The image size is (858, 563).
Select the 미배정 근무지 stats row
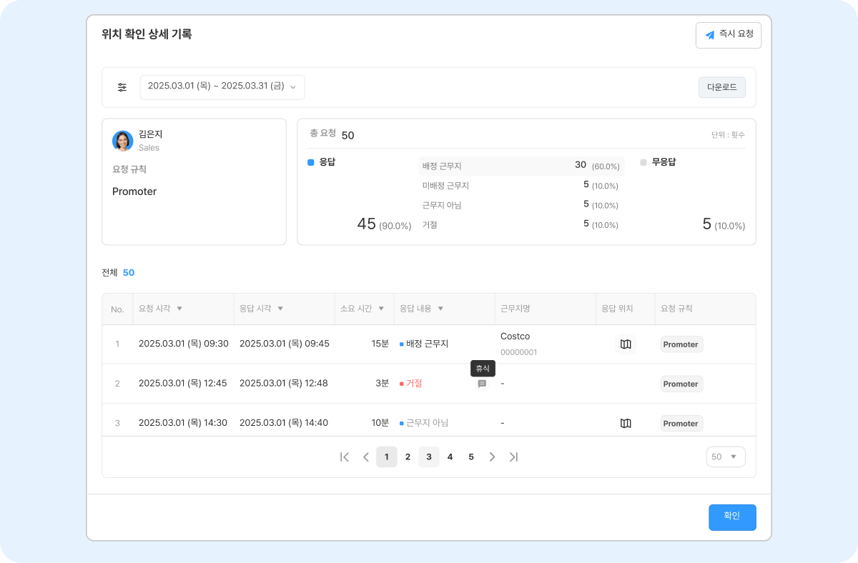[x=521, y=185]
